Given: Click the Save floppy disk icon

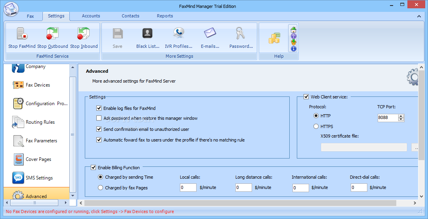Looking at the screenshot, I should click(x=117, y=34).
